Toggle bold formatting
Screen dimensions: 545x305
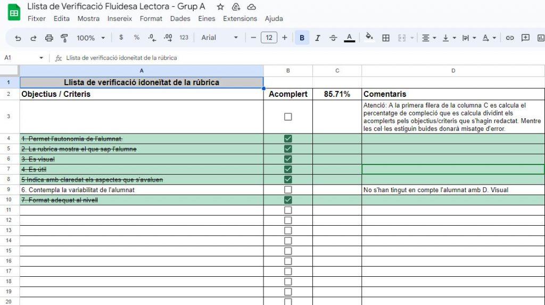[x=302, y=38]
